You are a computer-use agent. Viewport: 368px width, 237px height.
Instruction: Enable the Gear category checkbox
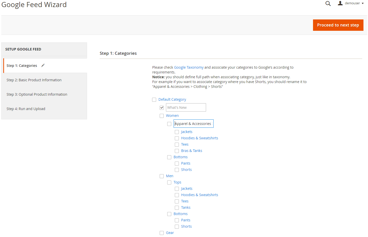162,233
